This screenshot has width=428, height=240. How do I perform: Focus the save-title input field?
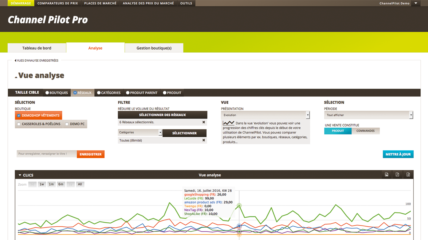point(47,154)
